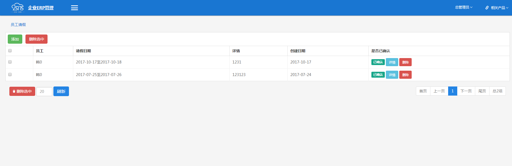Click bottom 删除选中 button with trash icon
This screenshot has width=512, height=166.
click(22, 91)
